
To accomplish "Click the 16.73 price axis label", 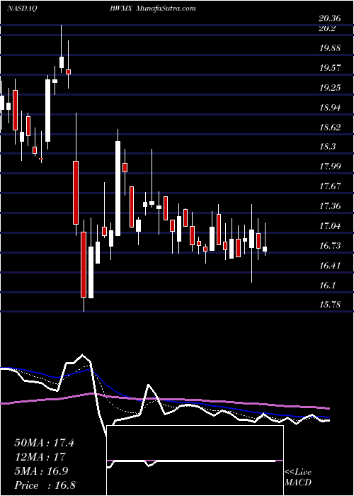I will coord(330,246).
